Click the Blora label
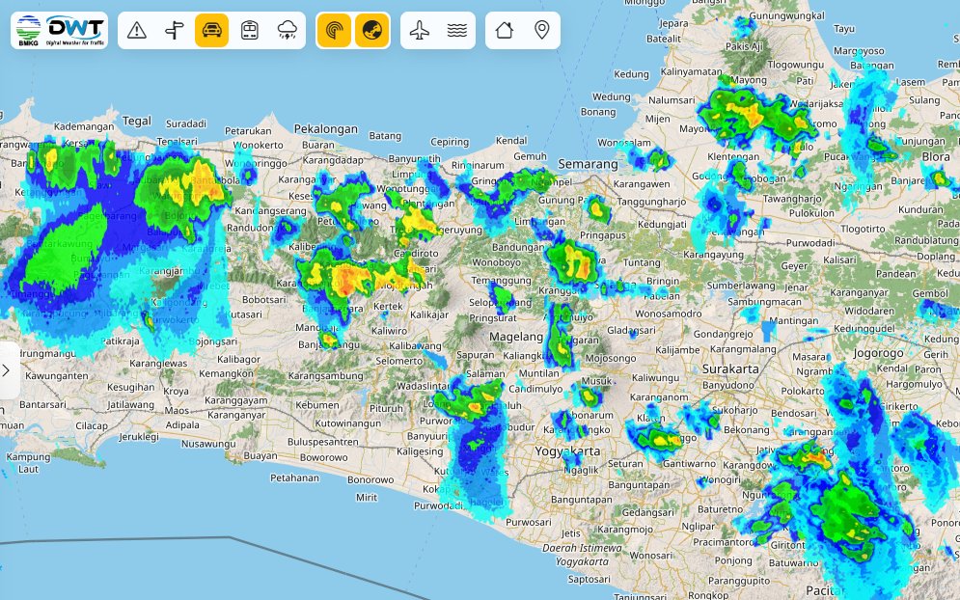The width and height of the screenshot is (960, 600). click(936, 156)
